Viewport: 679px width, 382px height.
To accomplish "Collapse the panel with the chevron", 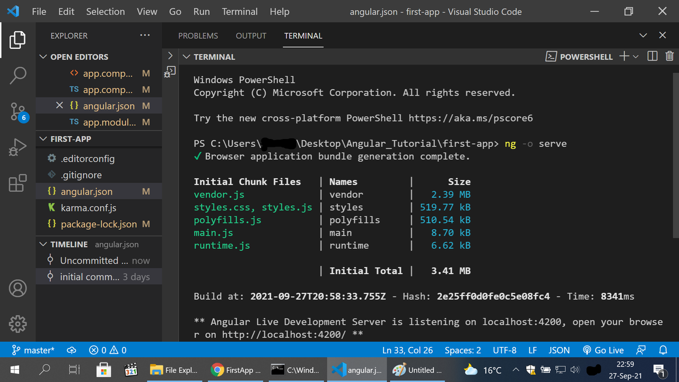I will pyautogui.click(x=643, y=36).
